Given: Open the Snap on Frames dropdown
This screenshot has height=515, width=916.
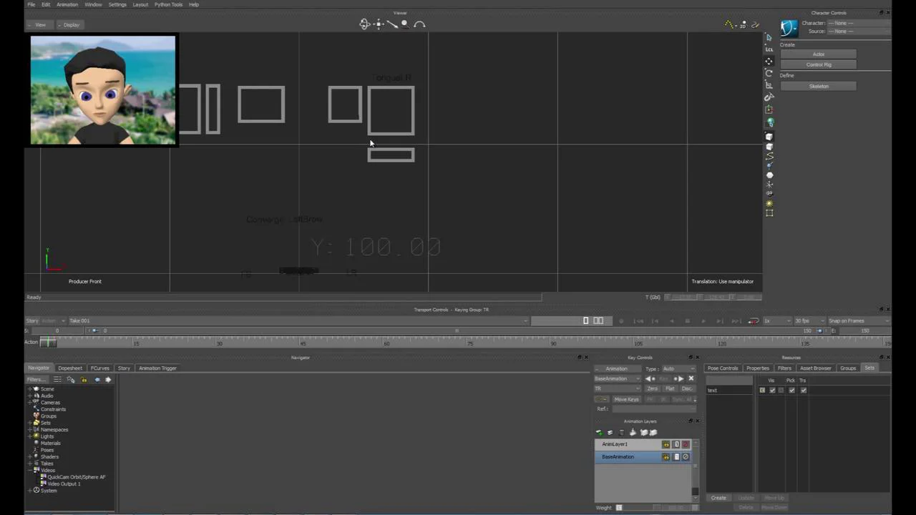Looking at the screenshot, I should pos(857,321).
